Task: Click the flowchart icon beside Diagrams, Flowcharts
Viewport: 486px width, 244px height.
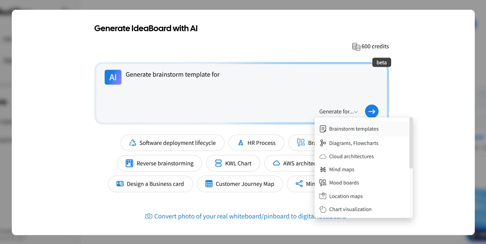Action: tap(323, 143)
